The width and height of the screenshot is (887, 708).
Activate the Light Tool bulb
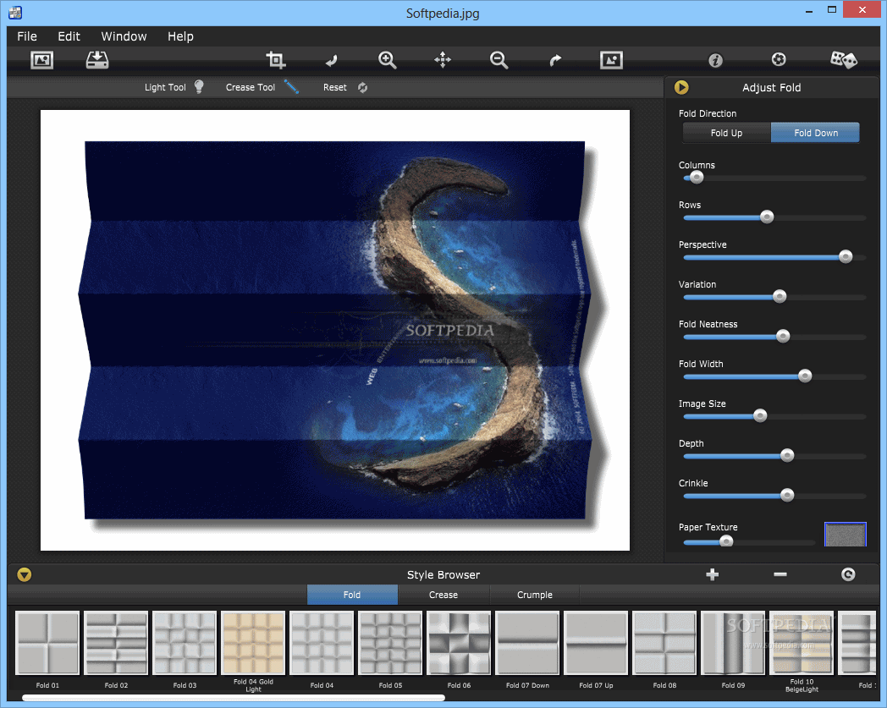point(199,86)
